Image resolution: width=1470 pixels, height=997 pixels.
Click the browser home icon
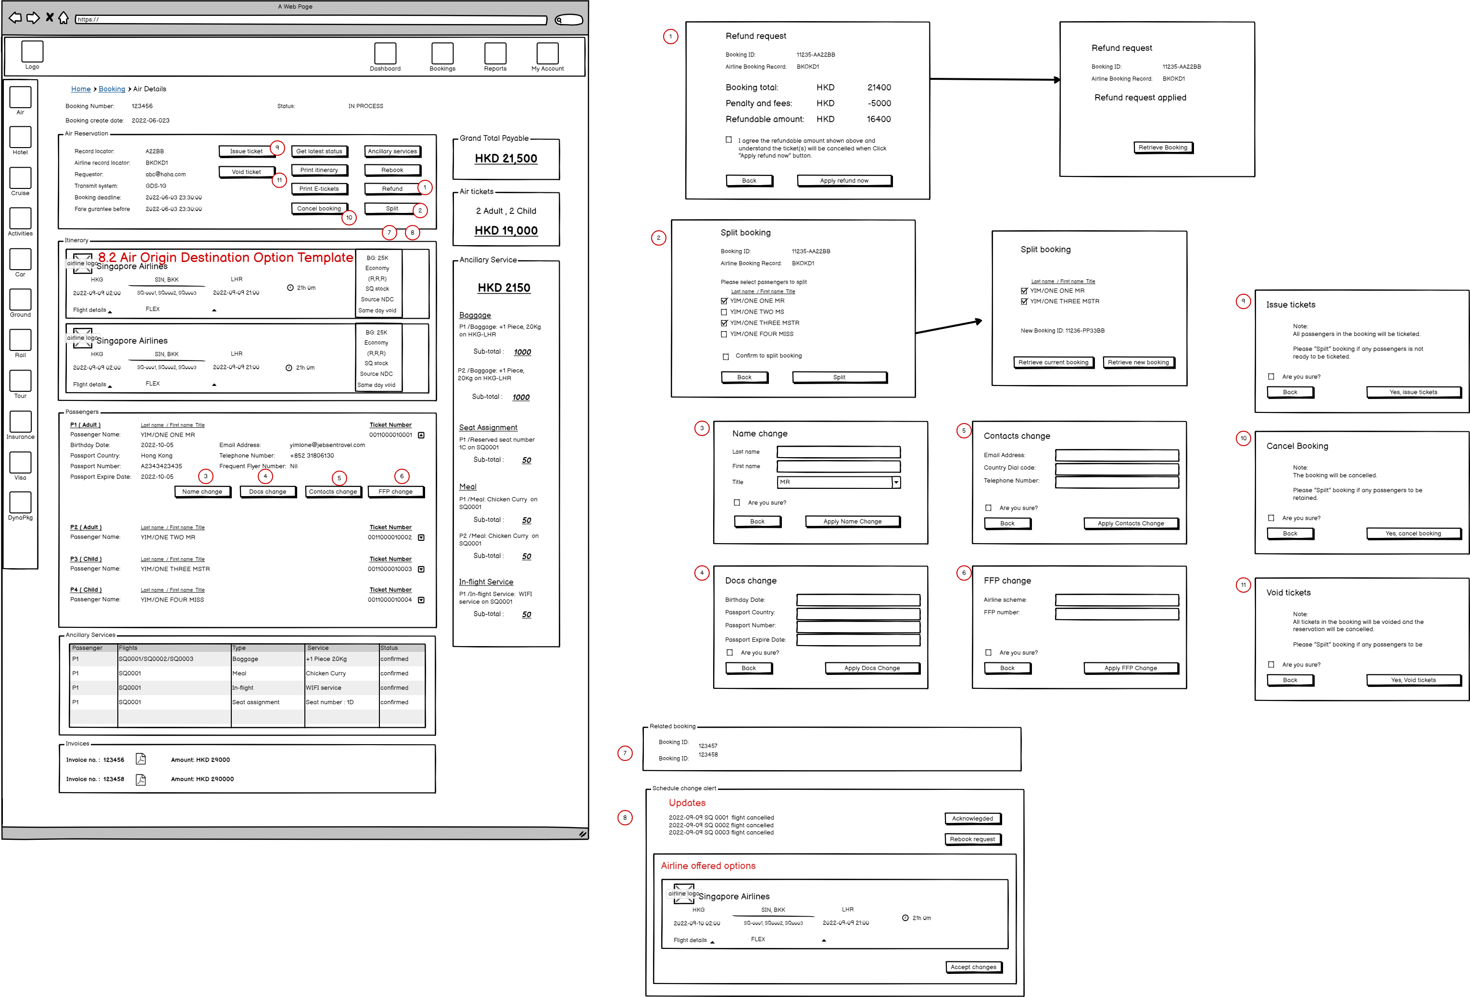tap(63, 18)
